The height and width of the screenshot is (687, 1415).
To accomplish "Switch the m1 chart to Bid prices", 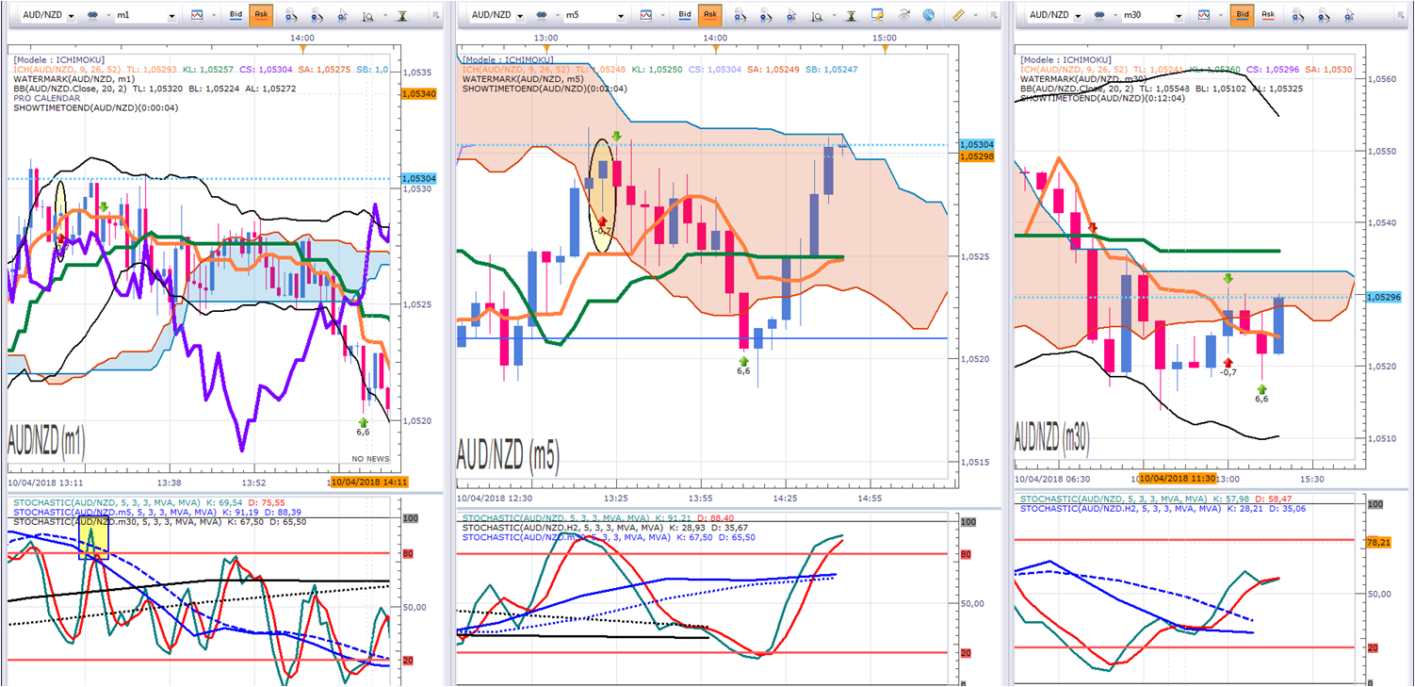I will coord(236,15).
